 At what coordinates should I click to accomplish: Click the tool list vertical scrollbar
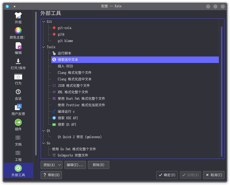tap(222, 91)
